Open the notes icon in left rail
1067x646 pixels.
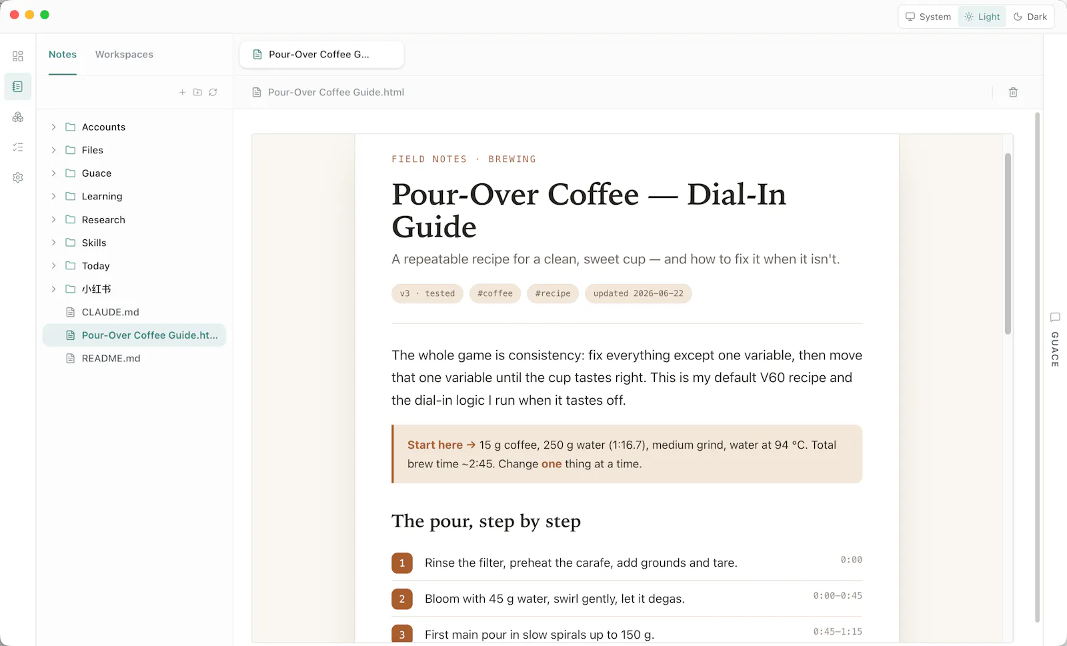[x=18, y=87]
